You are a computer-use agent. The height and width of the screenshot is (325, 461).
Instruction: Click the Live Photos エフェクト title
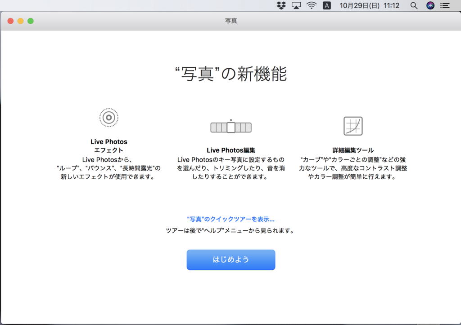[109, 146]
